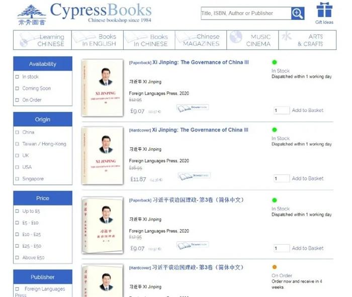The image size is (352, 297).
Task: Click Browse Inside icon for paperback Governance of China III
Action: (x=193, y=108)
